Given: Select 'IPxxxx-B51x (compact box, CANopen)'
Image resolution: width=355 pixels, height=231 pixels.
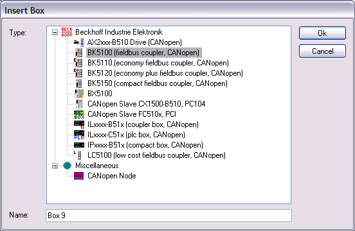Looking at the screenshot, I should (145, 145).
